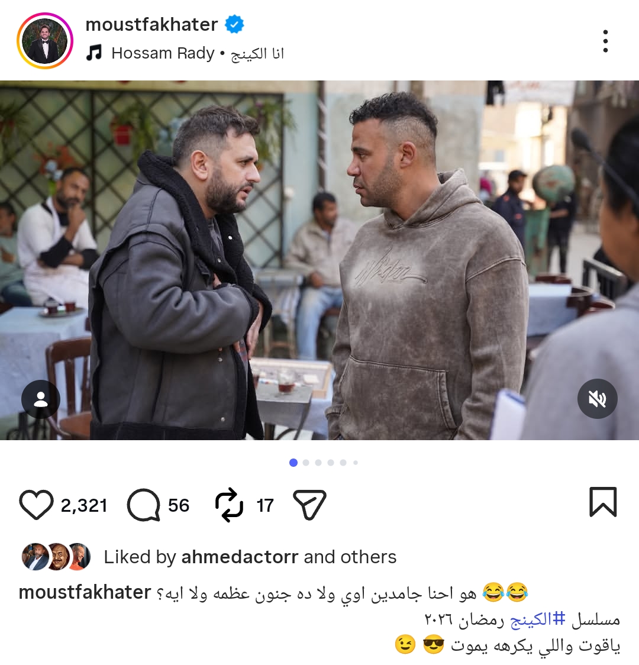Open the three-dot options menu

click(x=605, y=41)
